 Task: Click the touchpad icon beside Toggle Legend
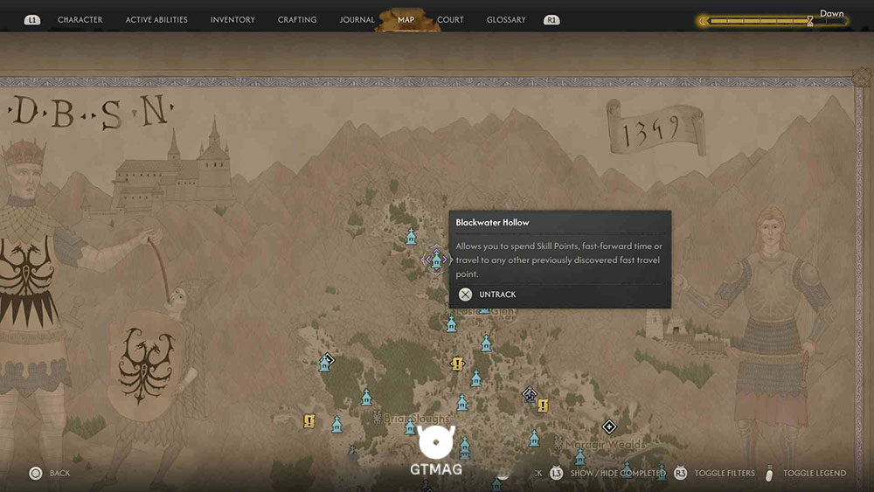click(x=770, y=473)
